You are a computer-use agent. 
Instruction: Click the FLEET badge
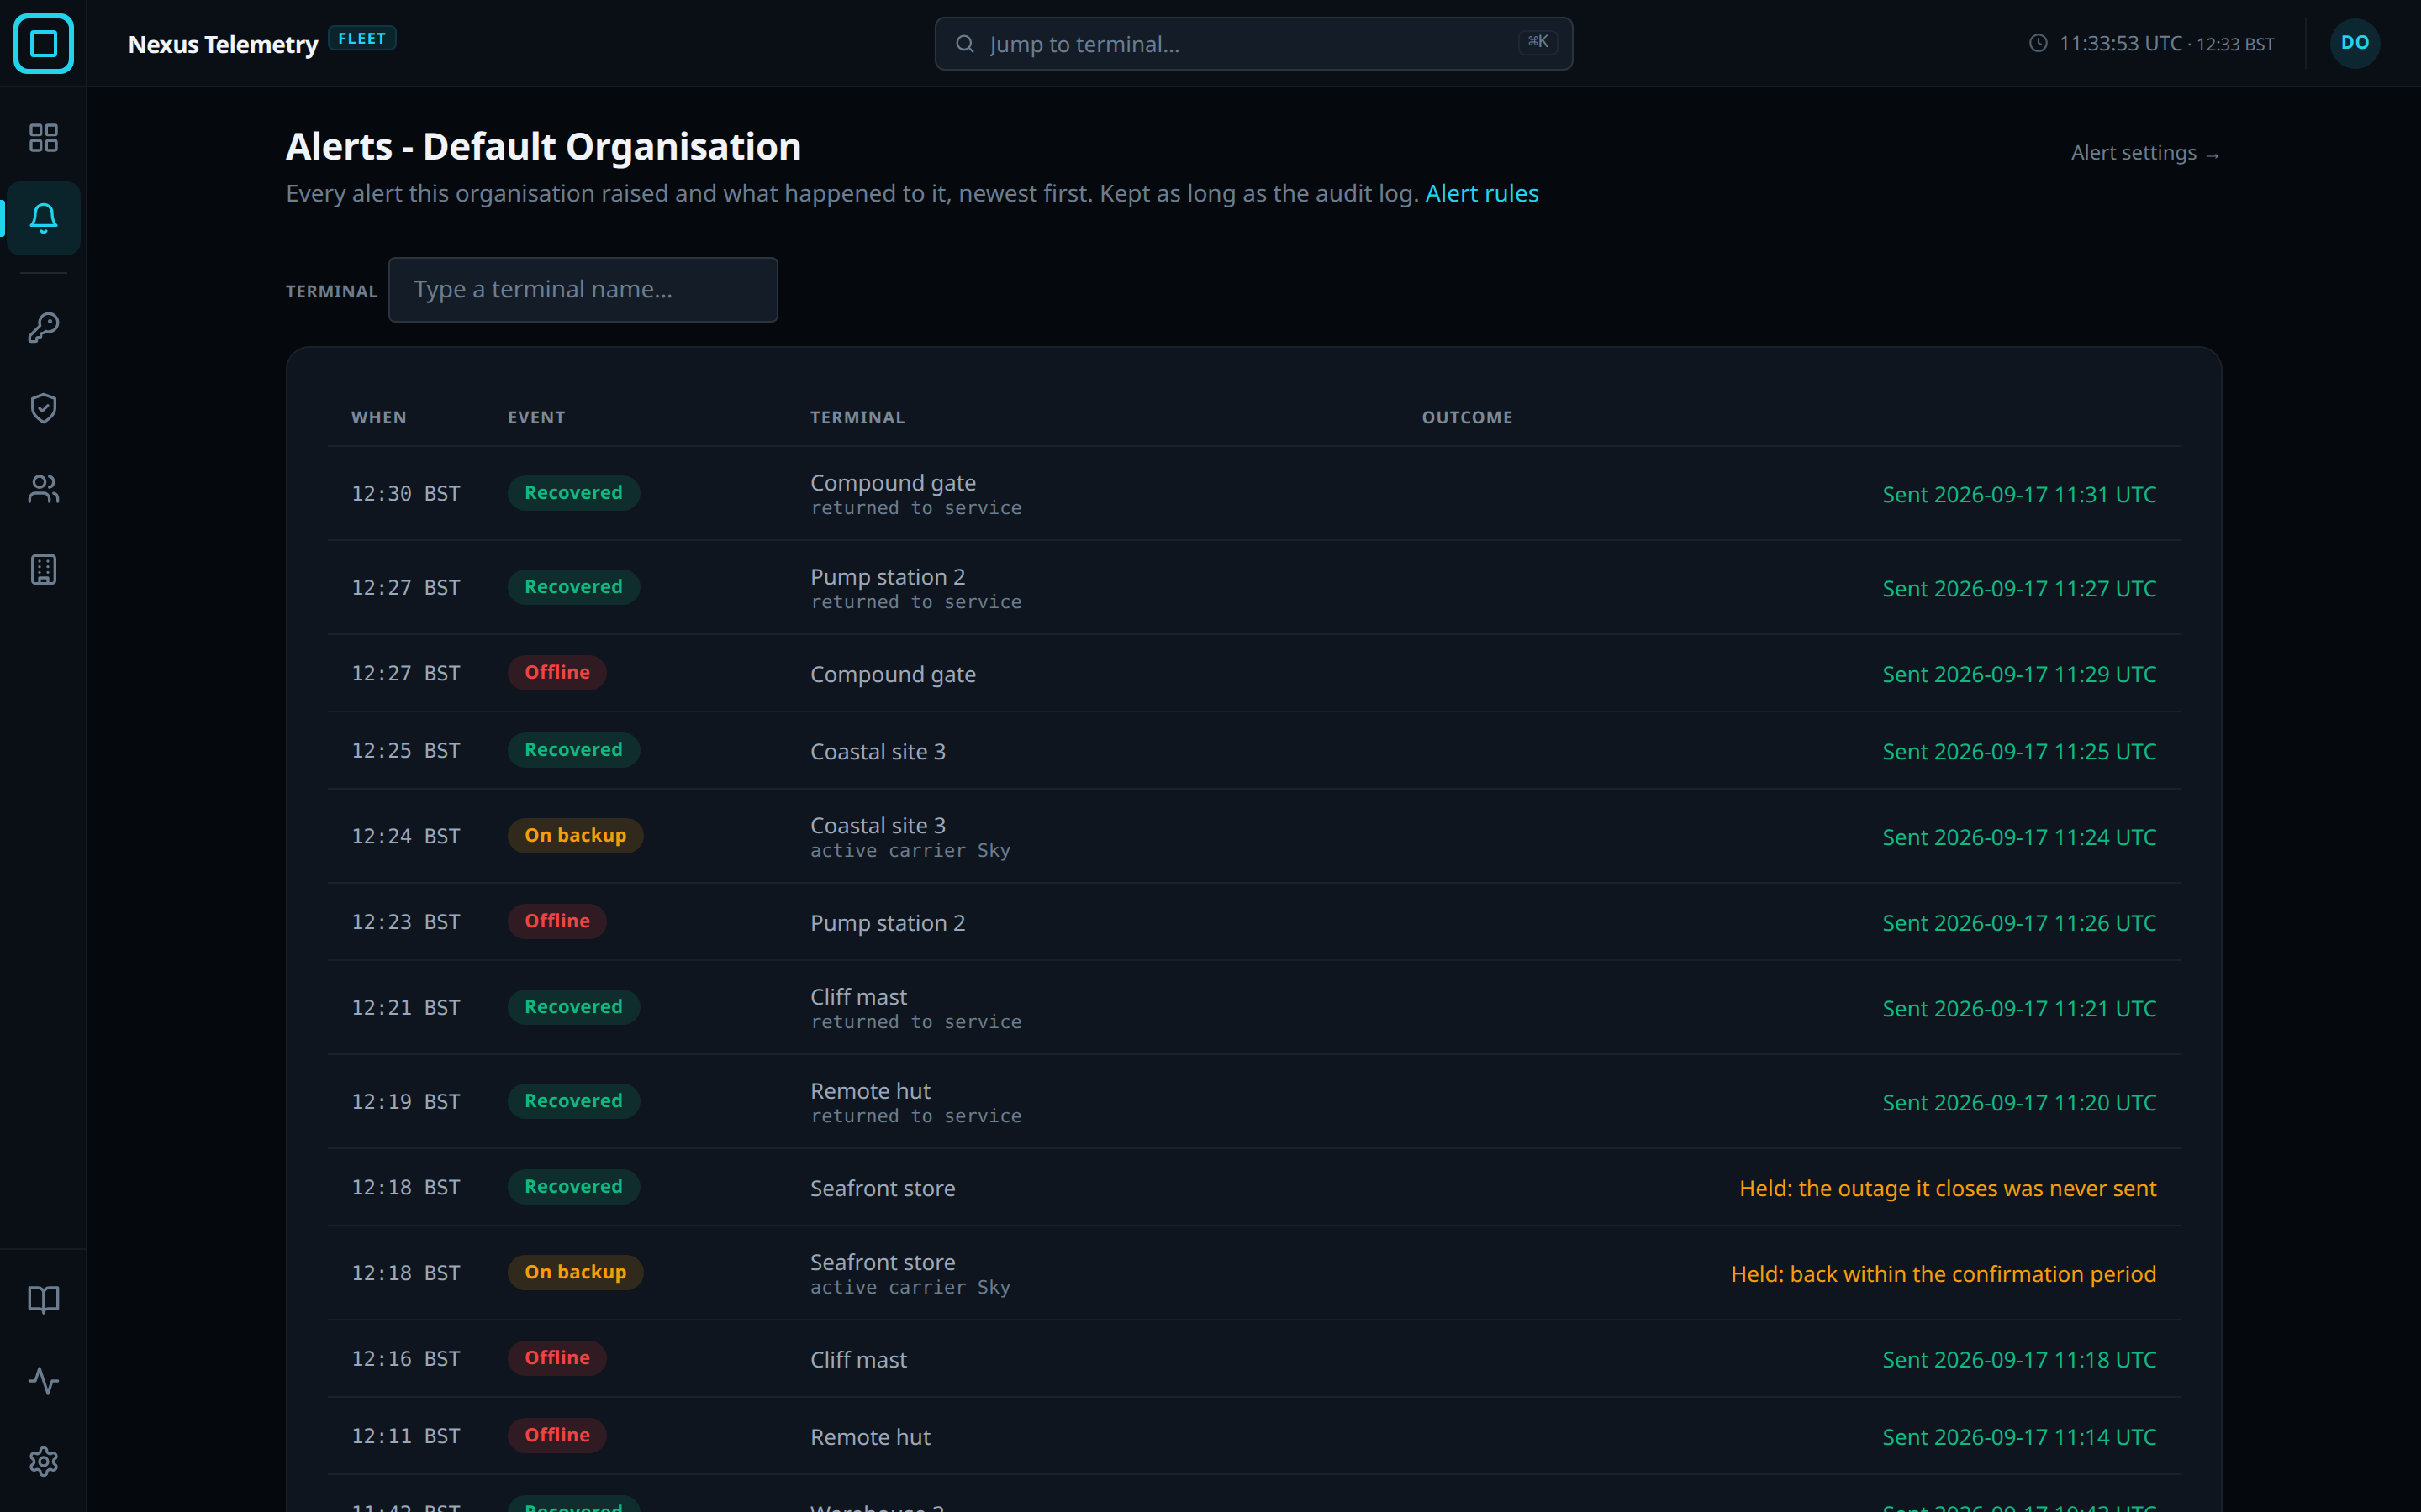362,38
